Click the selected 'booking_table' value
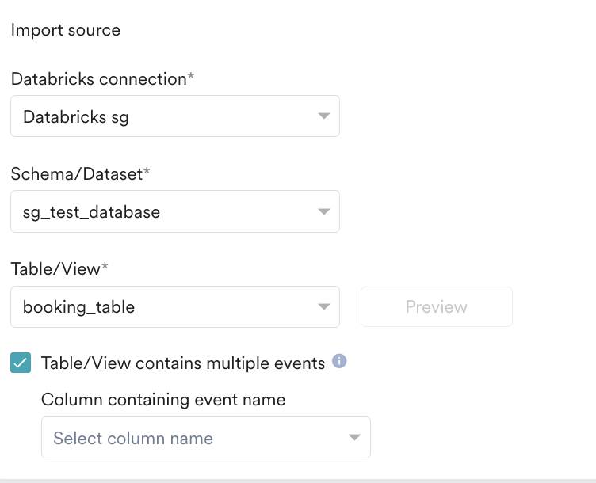The width and height of the screenshot is (596, 483). point(79,307)
